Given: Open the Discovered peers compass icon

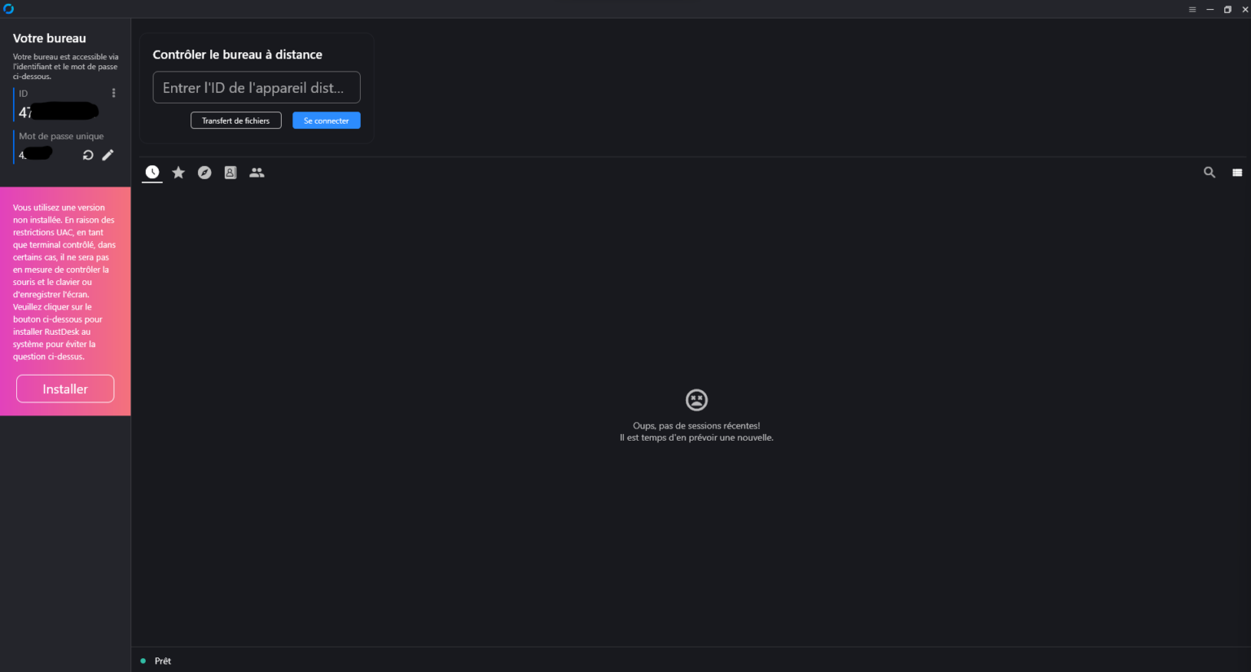Looking at the screenshot, I should tap(204, 172).
